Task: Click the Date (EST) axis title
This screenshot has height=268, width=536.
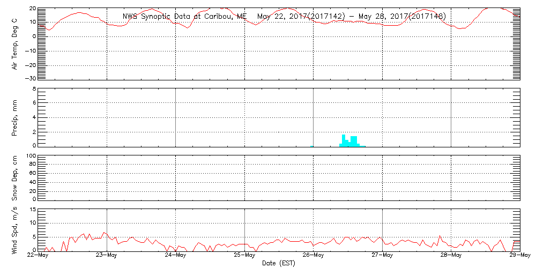Action: click(279, 263)
